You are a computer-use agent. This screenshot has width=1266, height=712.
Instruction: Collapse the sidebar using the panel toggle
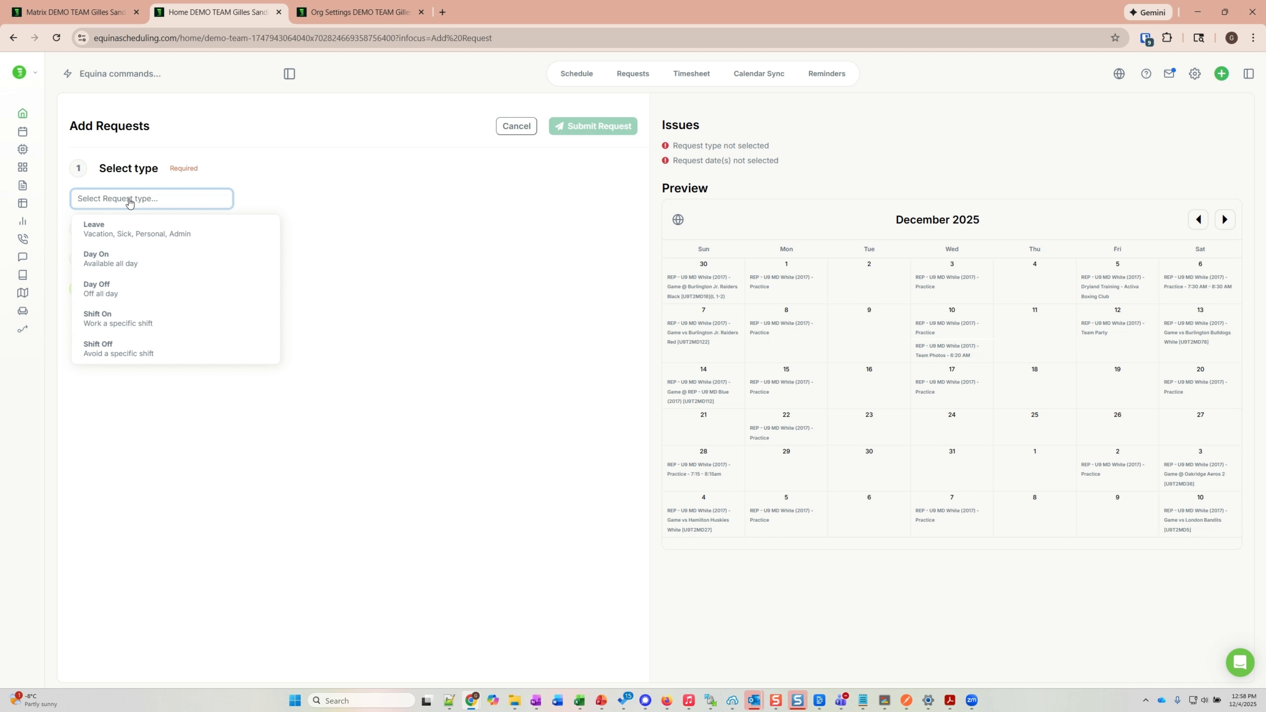click(x=289, y=74)
